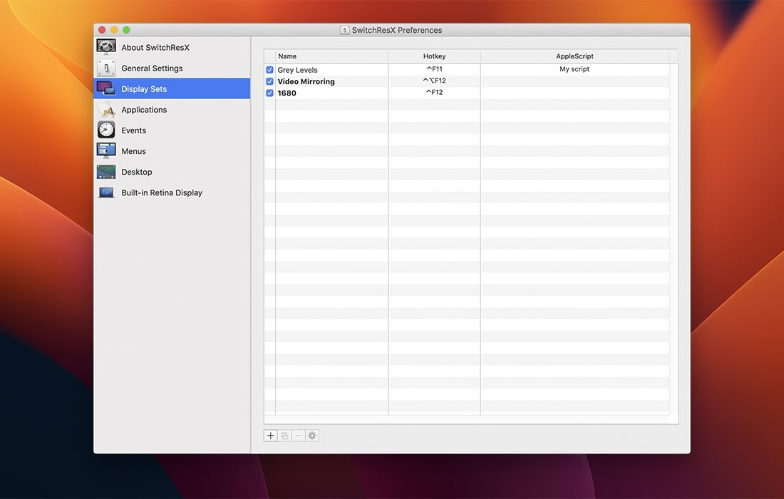Click the My script AppleScript entry

pos(574,69)
